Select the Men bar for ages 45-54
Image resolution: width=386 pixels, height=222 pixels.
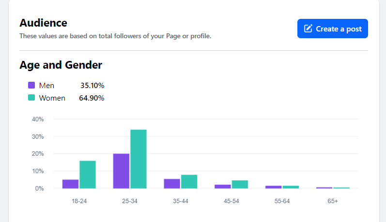(223, 186)
